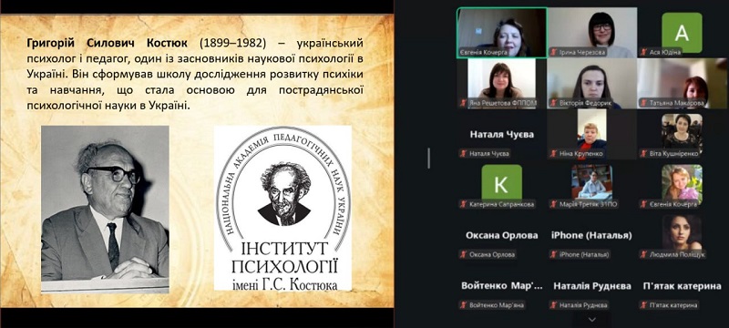The width and height of the screenshot is (729, 328).
Task: Click muted mic icon beside Ірина Черезова
Action: [x=554, y=53]
